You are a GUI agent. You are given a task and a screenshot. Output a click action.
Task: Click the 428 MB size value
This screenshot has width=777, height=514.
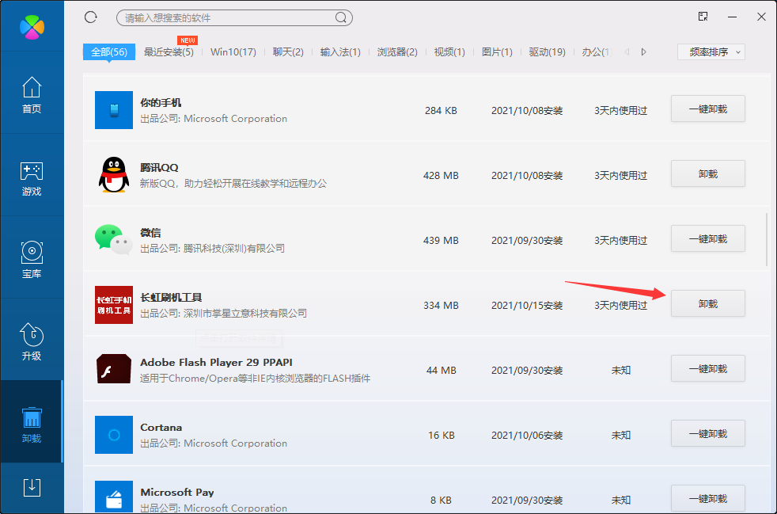[441, 176]
